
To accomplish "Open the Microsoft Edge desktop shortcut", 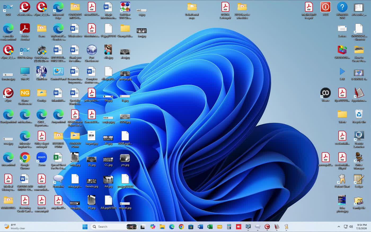I will click(58, 11).
